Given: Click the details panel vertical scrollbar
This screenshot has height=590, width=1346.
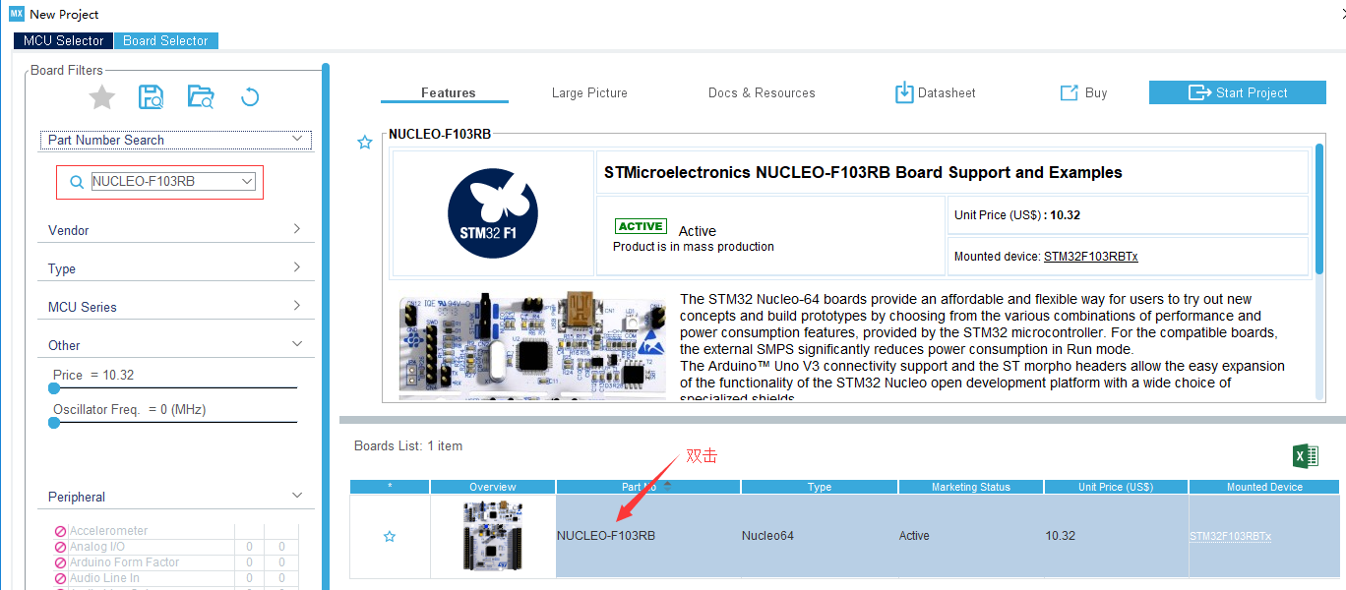Looking at the screenshot, I should [1319, 208].
